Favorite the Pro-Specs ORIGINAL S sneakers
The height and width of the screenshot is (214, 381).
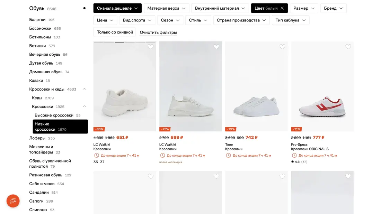point(348,47)
